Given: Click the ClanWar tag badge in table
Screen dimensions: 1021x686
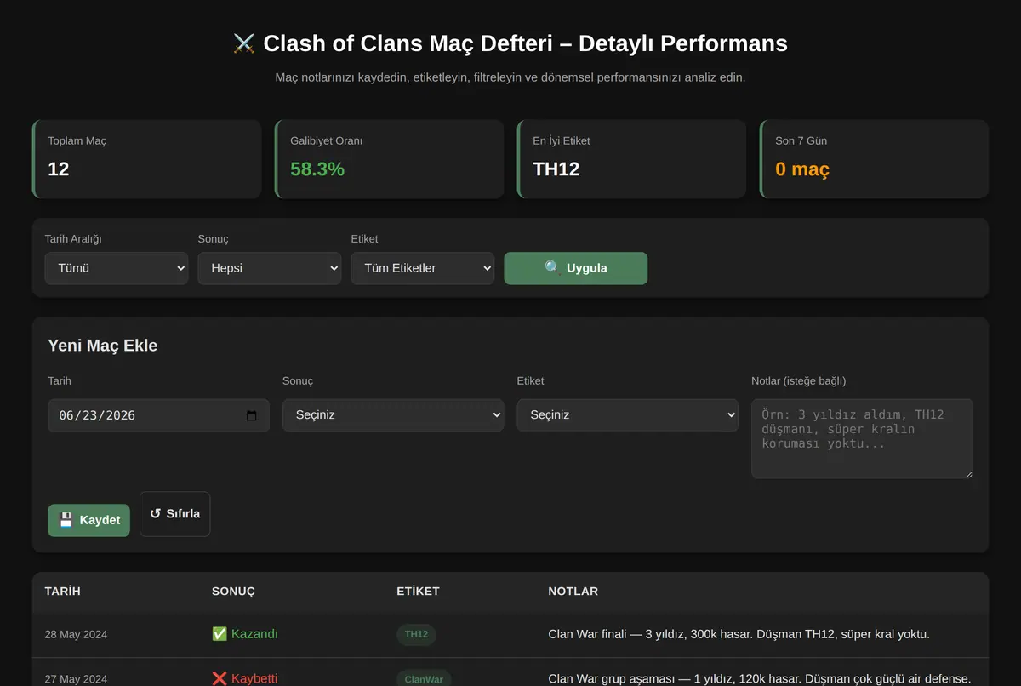Looking at the screenshot, I should point(424,679).
